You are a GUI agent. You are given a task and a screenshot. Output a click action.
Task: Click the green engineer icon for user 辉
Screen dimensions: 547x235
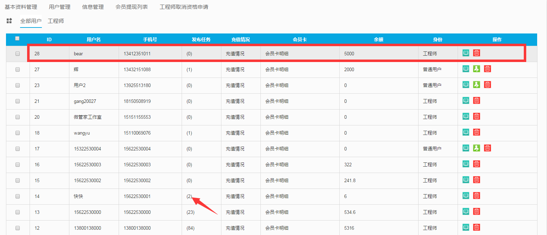point(477,69)
